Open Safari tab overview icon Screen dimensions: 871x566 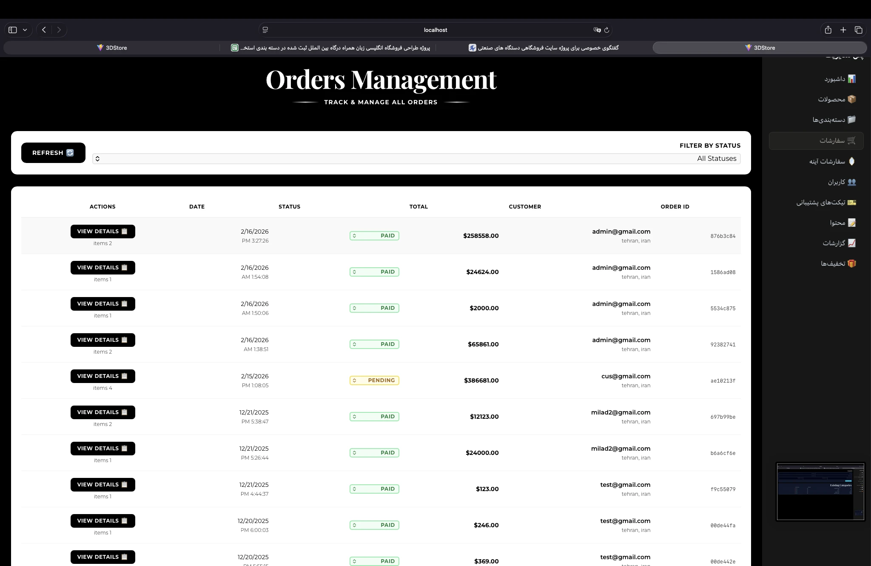(858, 30)
